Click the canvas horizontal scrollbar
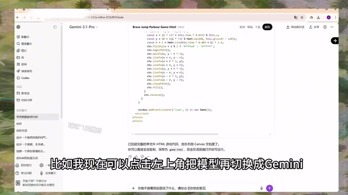The height and width of the screenshot is (195, 348). tap(176, 134)
